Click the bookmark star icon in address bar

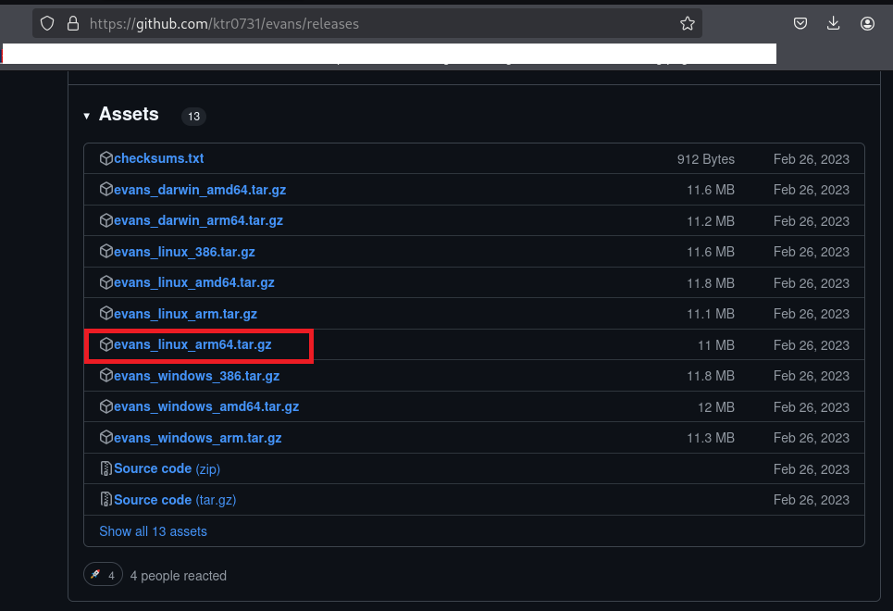tap(687, 23)
